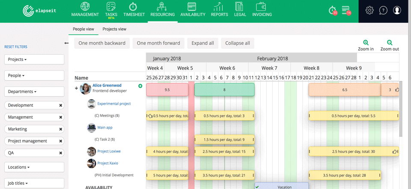The width and height of the screenshot is (411, 189).
Task: Click Collapse all button
Action: pos(238,43)
